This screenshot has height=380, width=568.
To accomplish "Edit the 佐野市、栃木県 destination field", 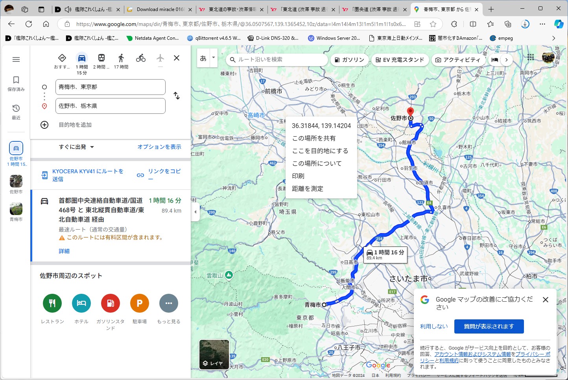I will tap(110, 106).
